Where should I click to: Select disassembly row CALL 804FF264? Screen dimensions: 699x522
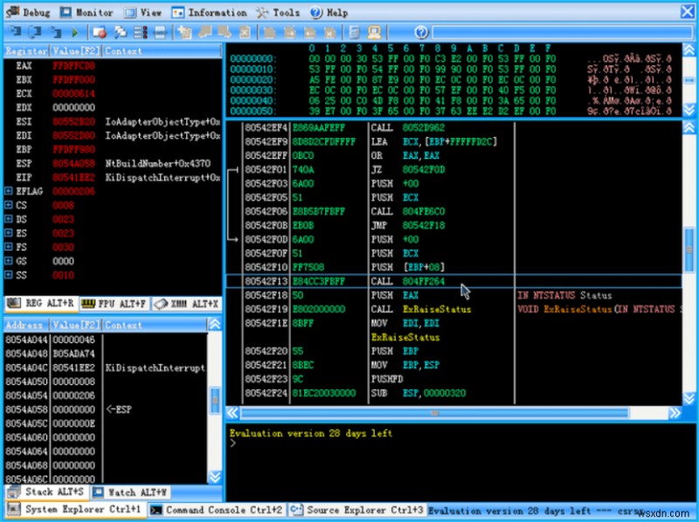[453, 281]
